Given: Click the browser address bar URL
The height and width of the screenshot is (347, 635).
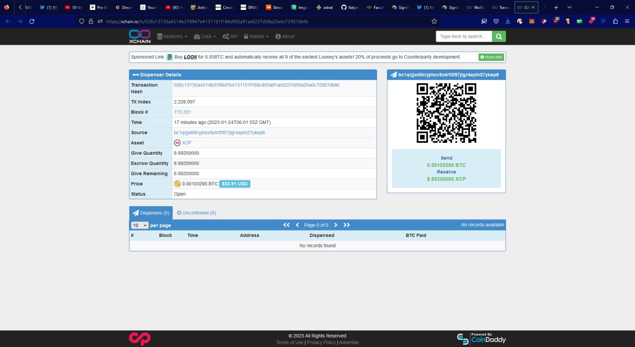Looking at the screenshot, I should tap(207, 21).
